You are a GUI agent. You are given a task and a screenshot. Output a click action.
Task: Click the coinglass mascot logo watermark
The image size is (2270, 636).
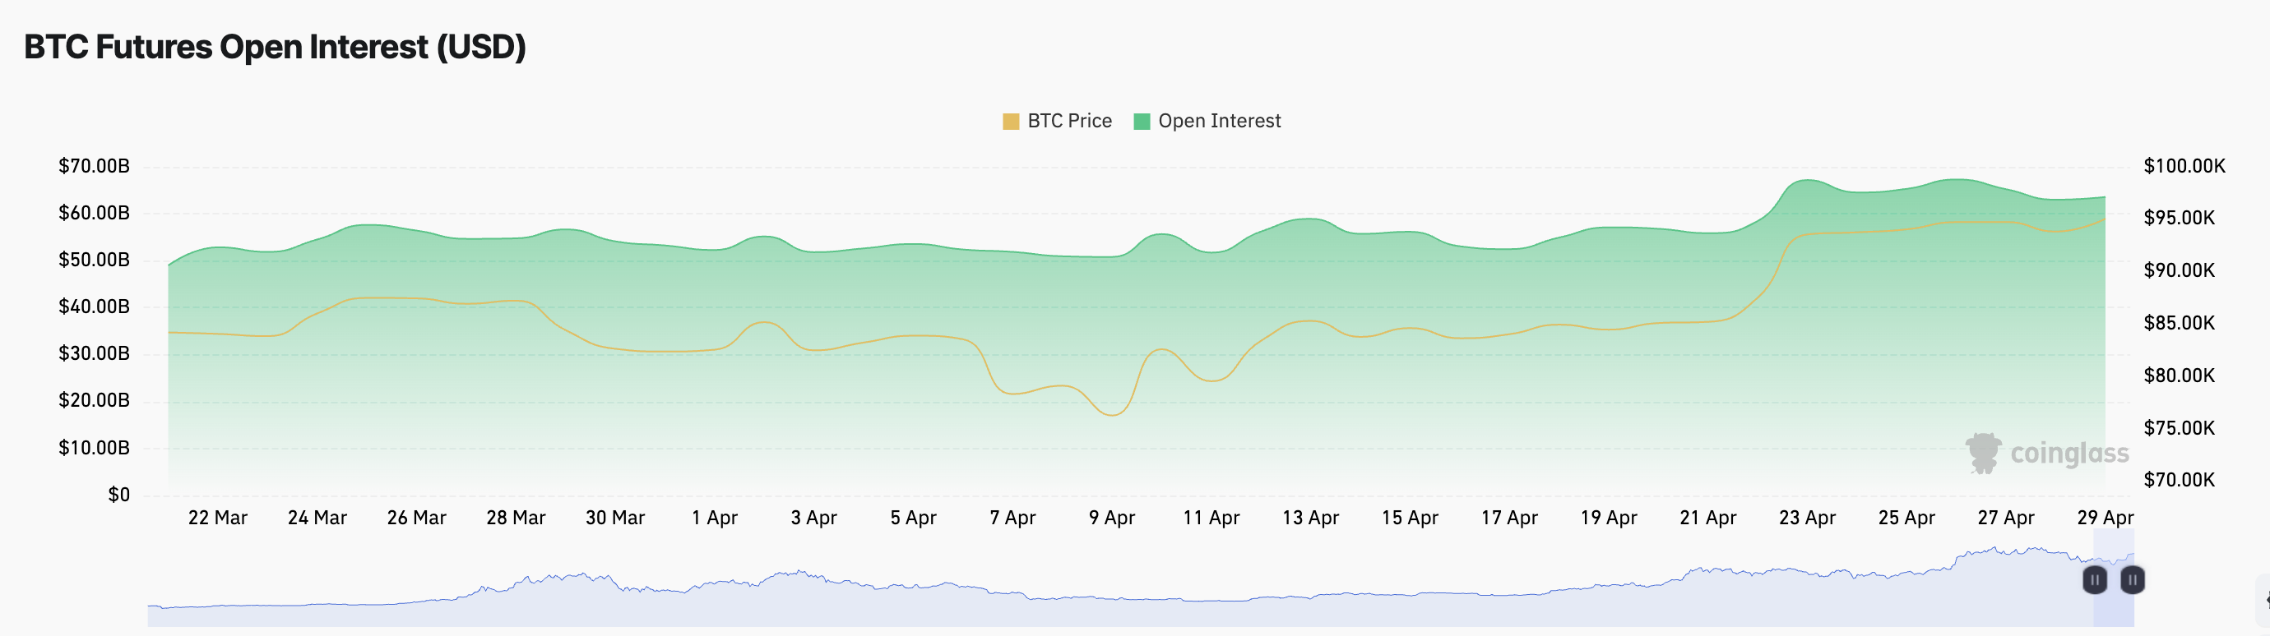(1983, 453)
